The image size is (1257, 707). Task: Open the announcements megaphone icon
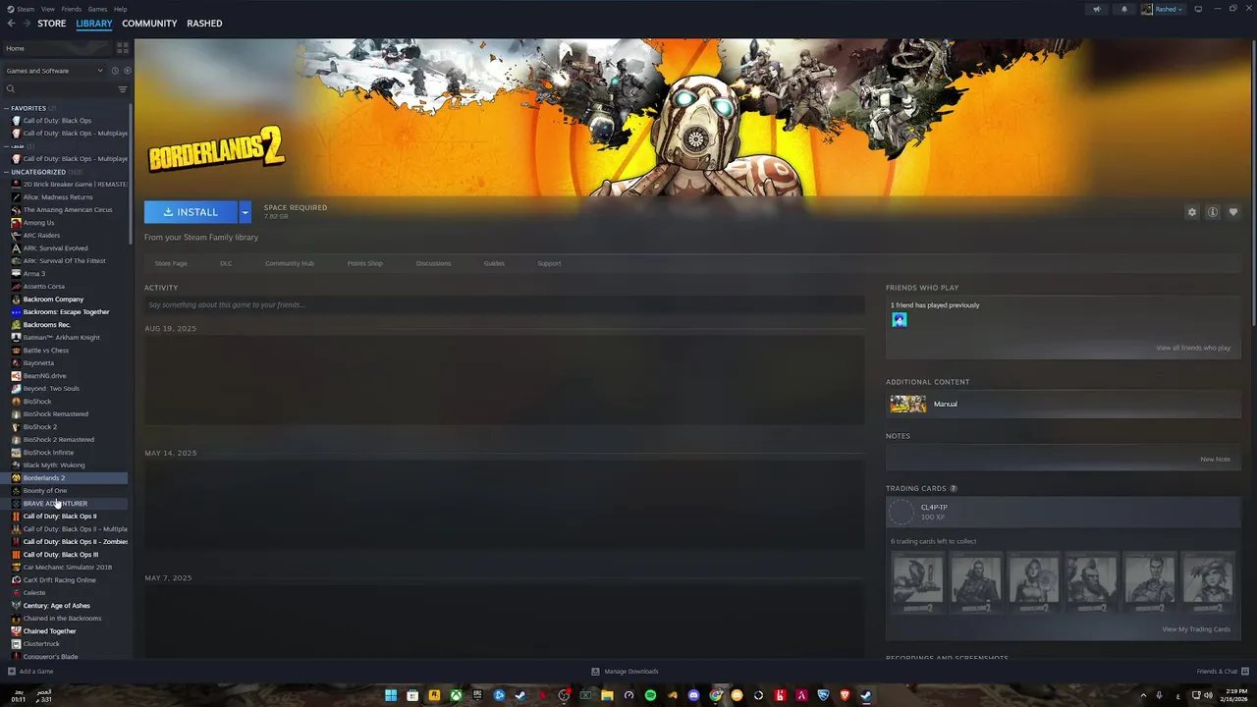click(x=1097, y=9)
